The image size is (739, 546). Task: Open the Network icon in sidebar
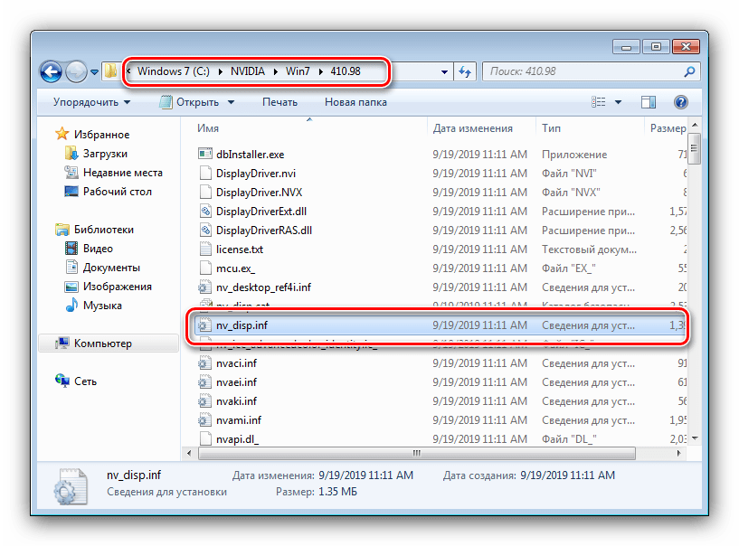(x=62, y=381)
